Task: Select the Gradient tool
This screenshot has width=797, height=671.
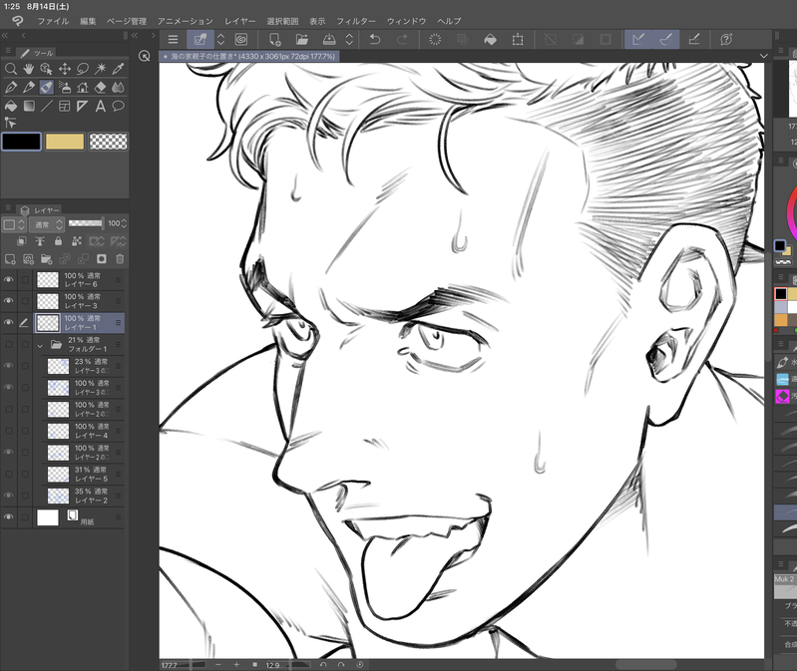Action: coord(29,106)
